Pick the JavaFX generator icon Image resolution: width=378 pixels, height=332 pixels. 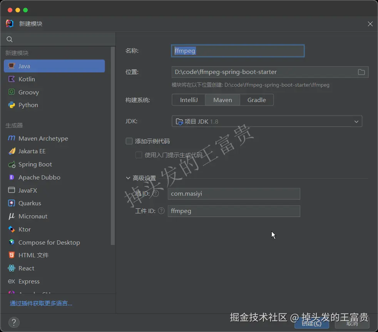(x=11, y=190)
